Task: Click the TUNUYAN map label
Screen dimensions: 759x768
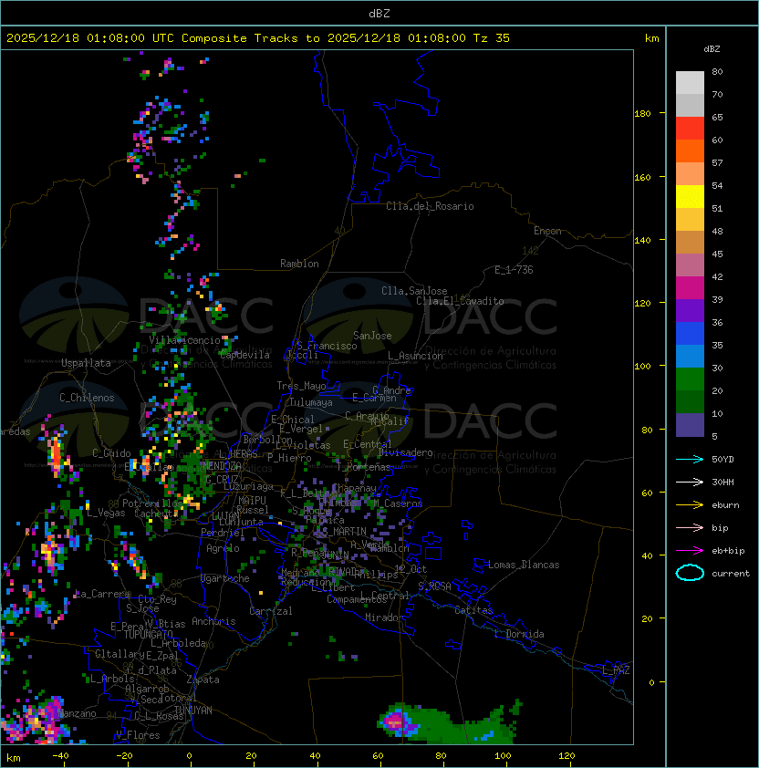Action: tap(193, 710)
